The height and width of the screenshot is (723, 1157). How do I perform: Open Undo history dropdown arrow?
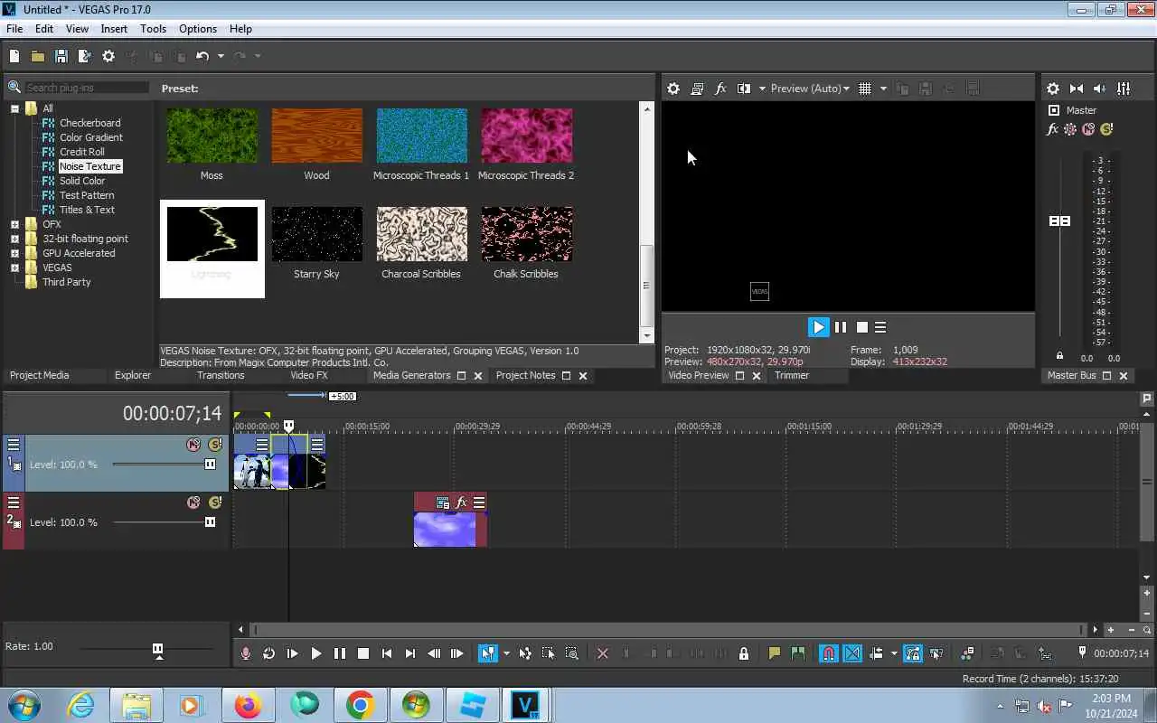[221, 56]
